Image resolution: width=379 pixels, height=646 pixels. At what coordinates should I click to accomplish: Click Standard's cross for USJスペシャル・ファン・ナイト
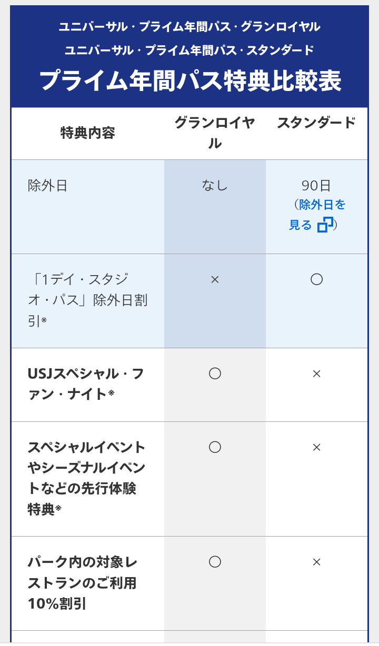point(316,374)
